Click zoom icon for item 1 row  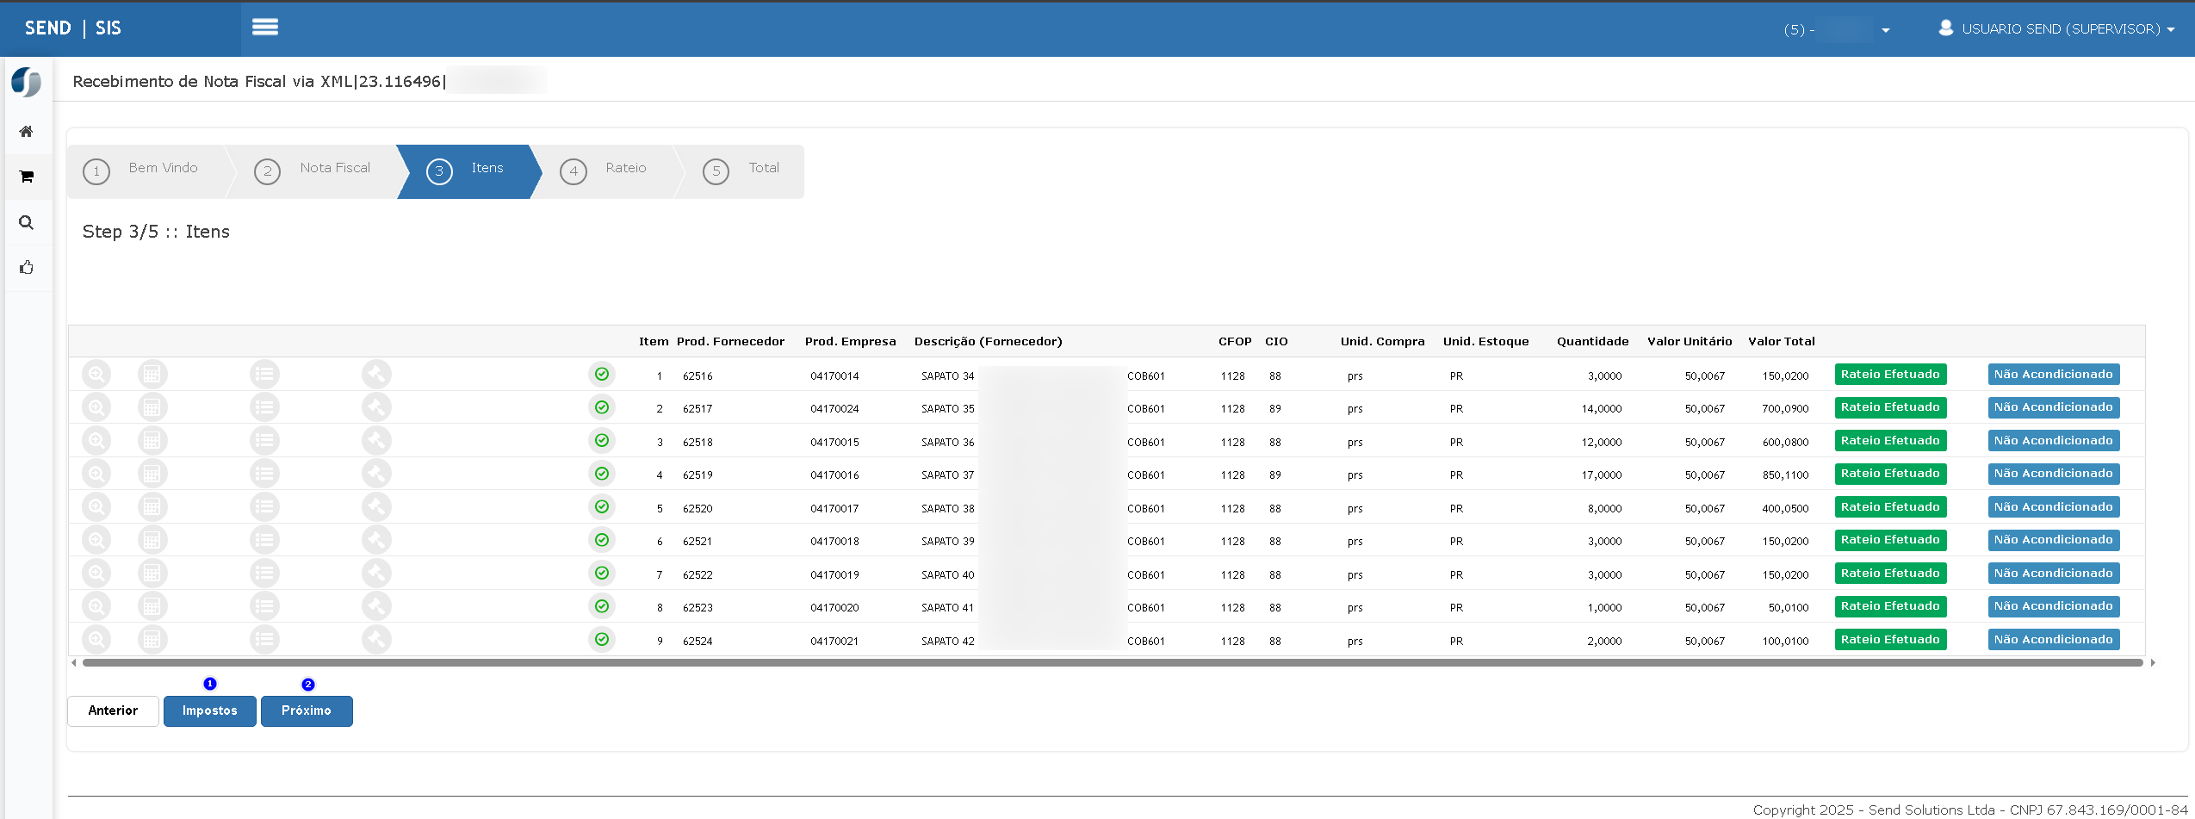point(96,375)
